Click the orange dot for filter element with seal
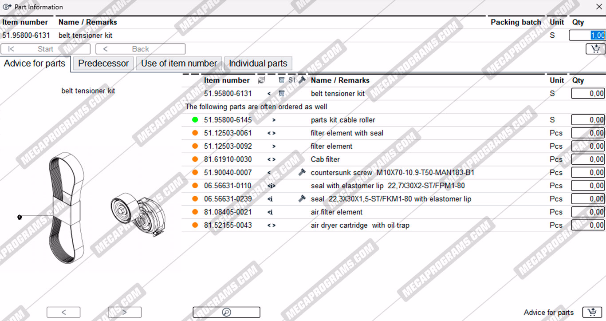The image size is (606, 321). coord(195,133)
